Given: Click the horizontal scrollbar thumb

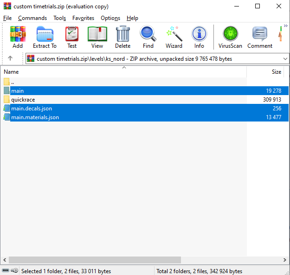Looking at the screenshot, I should pyautogui.click(x=95, y=260).
